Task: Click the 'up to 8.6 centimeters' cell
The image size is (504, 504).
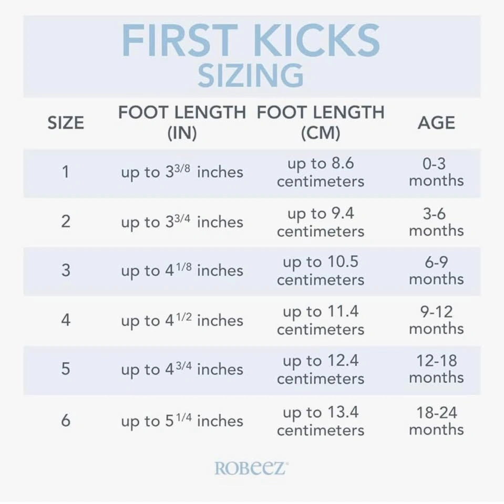Action: pyautogui.click(x=321, y=173)
